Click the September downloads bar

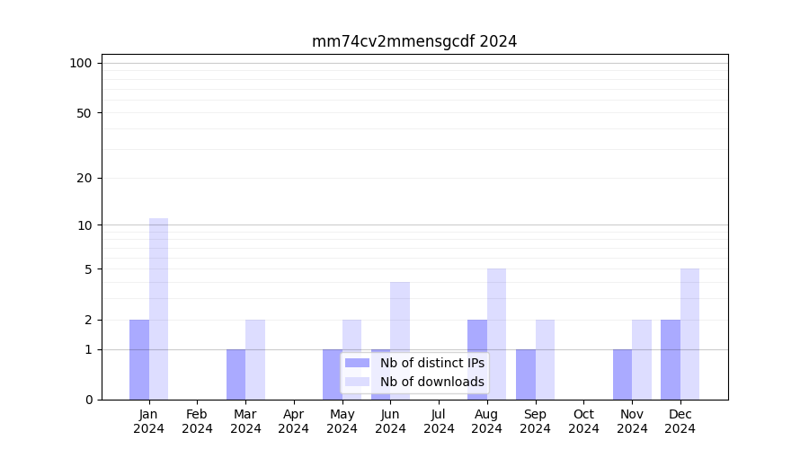[545, 359]
